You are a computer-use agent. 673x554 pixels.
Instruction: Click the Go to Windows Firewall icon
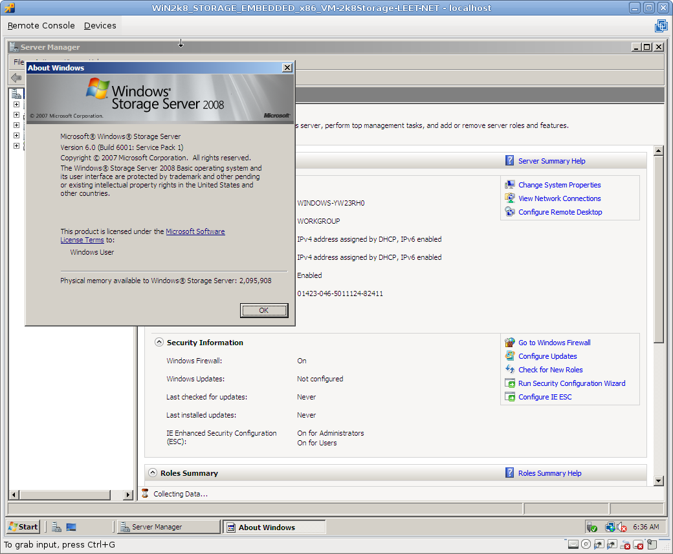coord(510,343)
